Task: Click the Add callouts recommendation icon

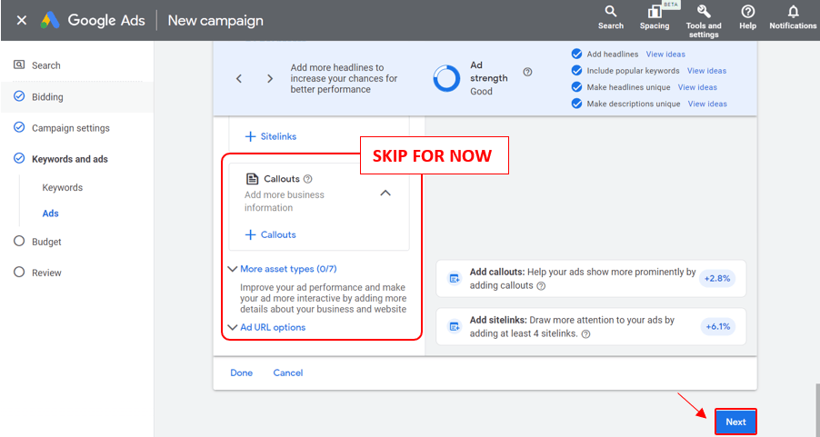Action: (x=455, y=279)
